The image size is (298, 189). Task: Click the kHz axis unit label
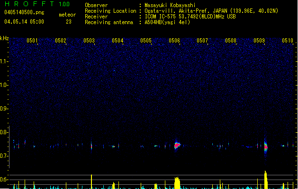click(4, 38)
